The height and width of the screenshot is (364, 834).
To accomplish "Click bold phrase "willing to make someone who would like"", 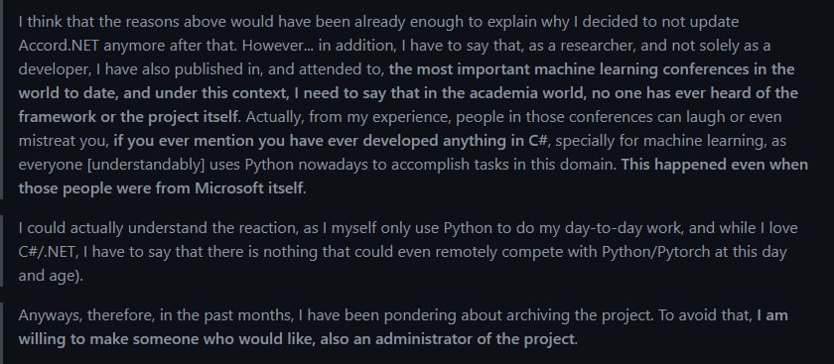I will pyautogui.click(x=165, y=339).
